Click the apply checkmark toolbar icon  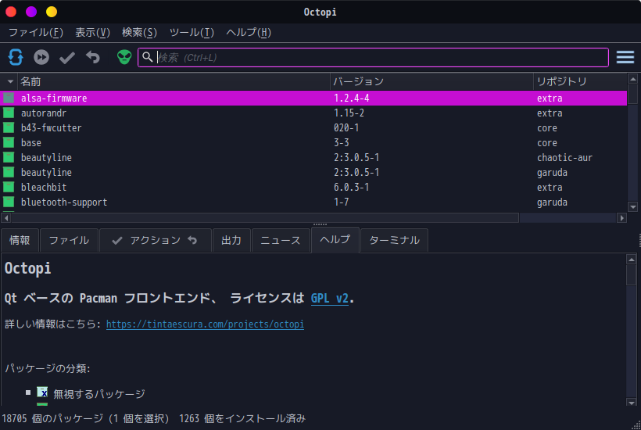[x=67, y=58]
